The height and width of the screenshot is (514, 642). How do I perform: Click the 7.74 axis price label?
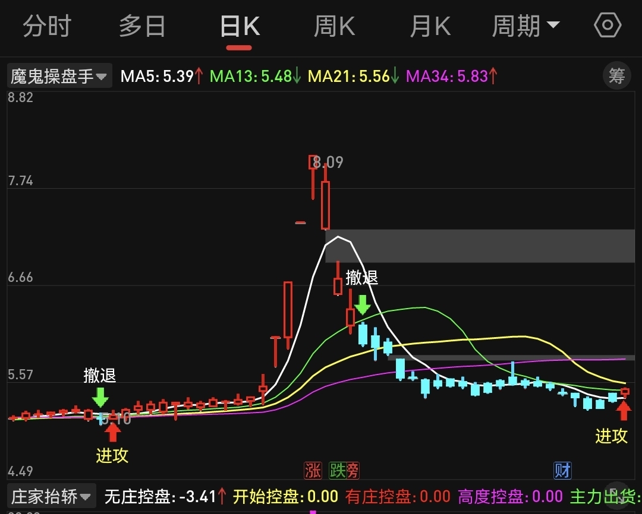[20, 180]
